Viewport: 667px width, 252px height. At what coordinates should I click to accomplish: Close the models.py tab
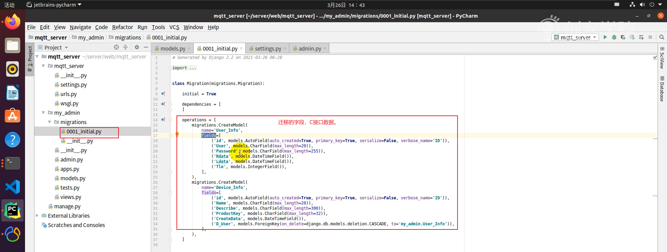click(x=189, y=49)
